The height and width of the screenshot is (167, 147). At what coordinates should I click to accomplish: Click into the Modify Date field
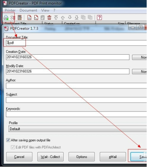(x=68, y=72)
